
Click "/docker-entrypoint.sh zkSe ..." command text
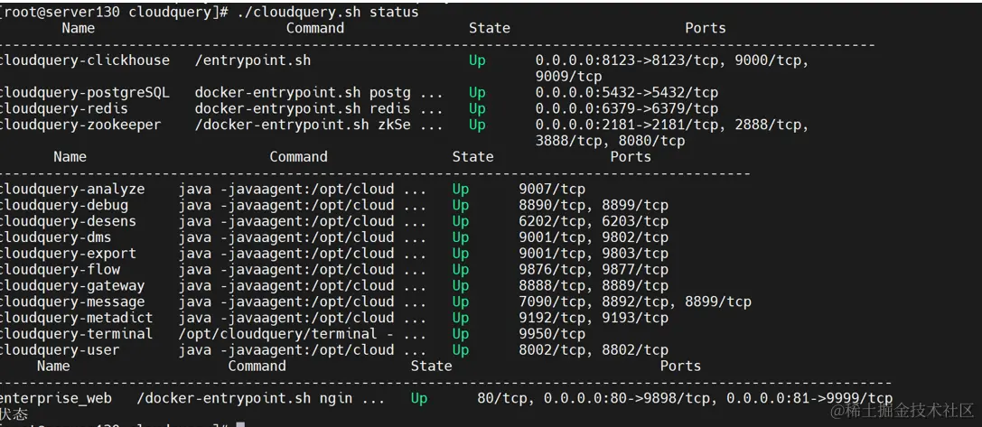coord(318,125)
